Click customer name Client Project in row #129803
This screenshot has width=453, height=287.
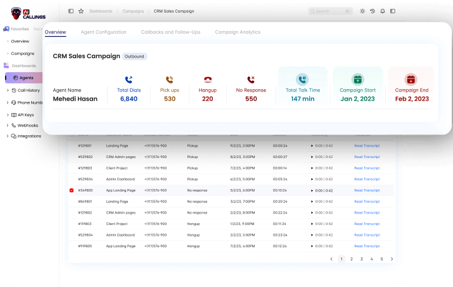(117, 168)
